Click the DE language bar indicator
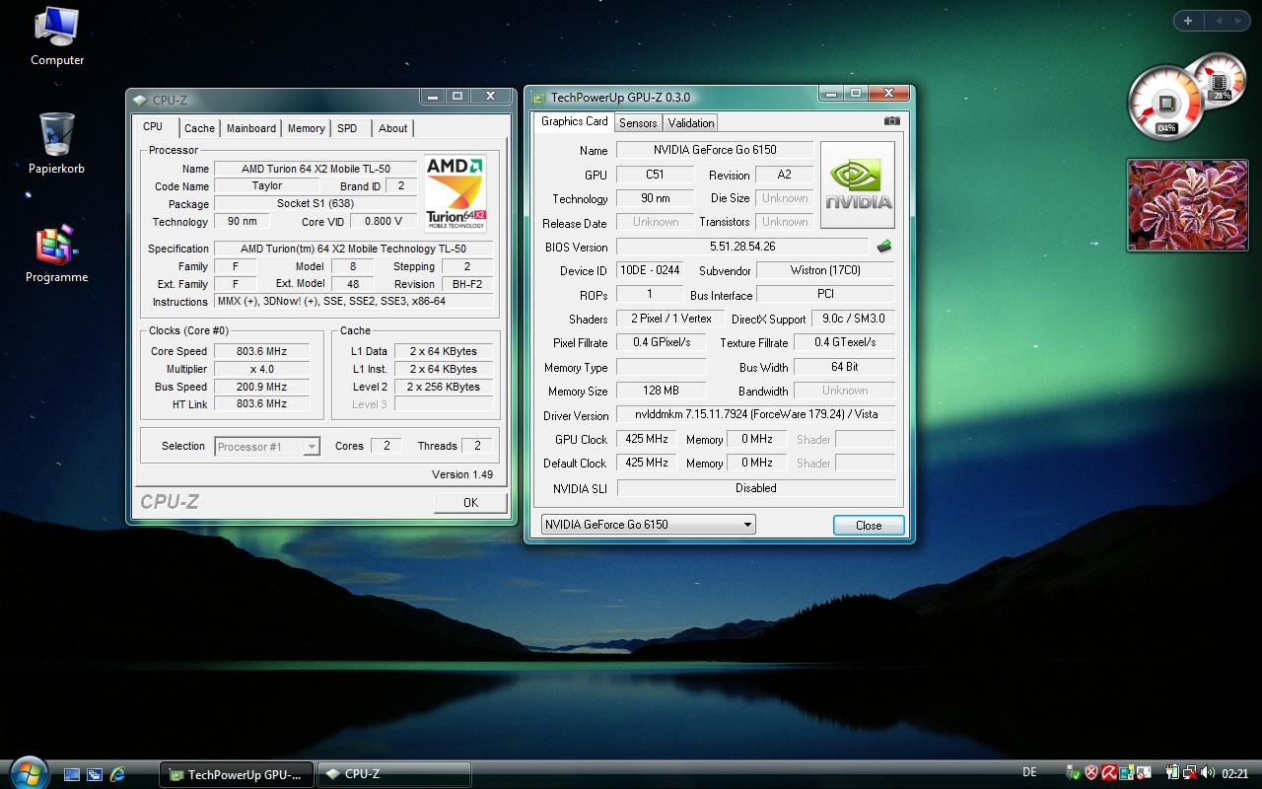 pyautogui.click(x=1029, y=773)
